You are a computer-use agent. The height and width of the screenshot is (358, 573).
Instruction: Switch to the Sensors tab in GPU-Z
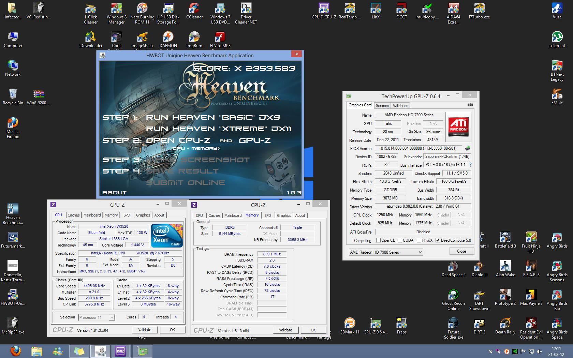[382, 106]
